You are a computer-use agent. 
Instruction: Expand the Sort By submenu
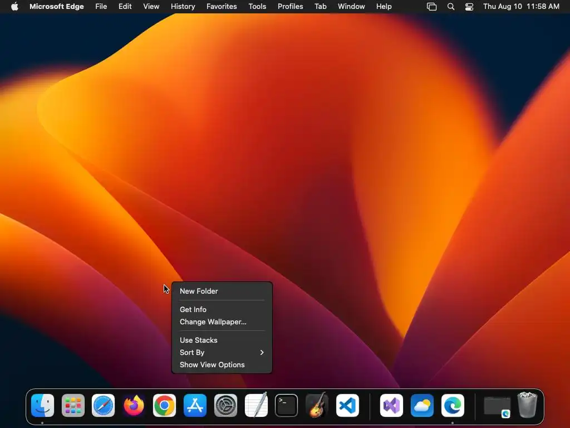[x=222, y=352]
